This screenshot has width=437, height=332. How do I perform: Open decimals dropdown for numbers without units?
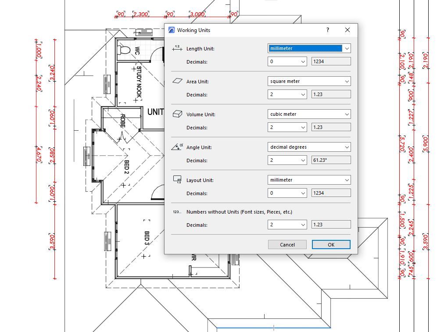[287, 224]
